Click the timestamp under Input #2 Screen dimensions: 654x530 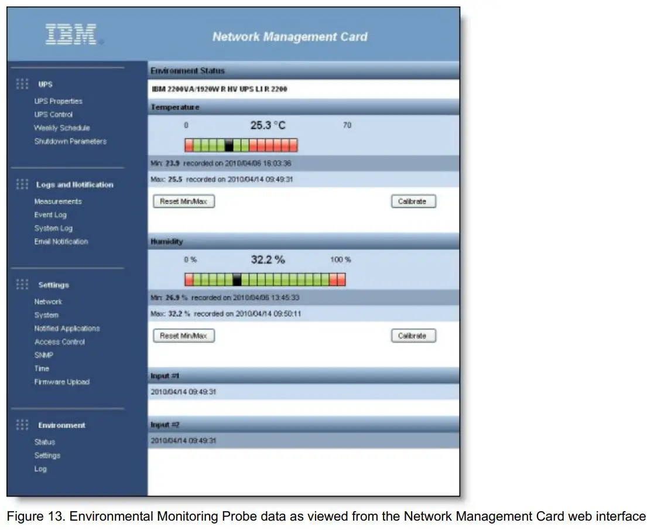click(x=183, y=441)
